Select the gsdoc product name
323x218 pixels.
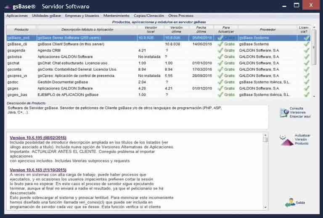pos(13,82)
